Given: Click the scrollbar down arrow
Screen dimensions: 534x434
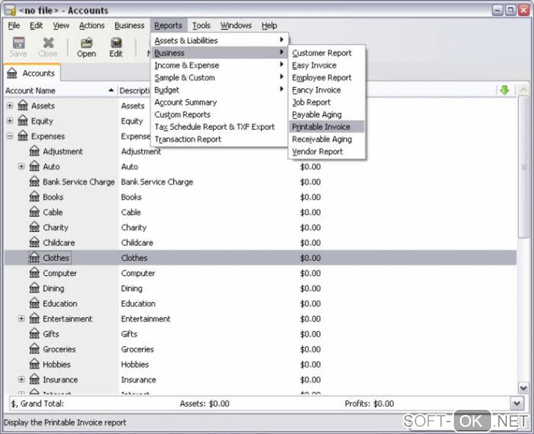Looking at the screenshot, I should (524, 388).
